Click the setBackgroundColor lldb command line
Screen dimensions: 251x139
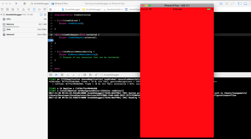pyautogui.click(x=86, y=91)
